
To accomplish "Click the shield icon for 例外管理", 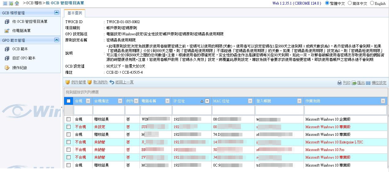I will [x=67, y=82].
